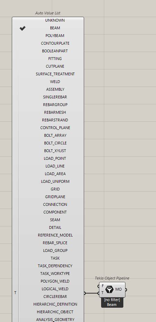Screen dimensions: 156x322
Task: Click the F input on the pipeline component
Action: (102, 286)
